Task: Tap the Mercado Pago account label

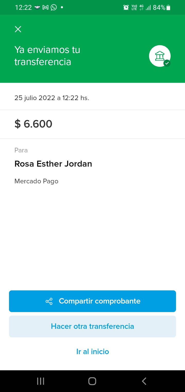Action: (x=36, y=181)
